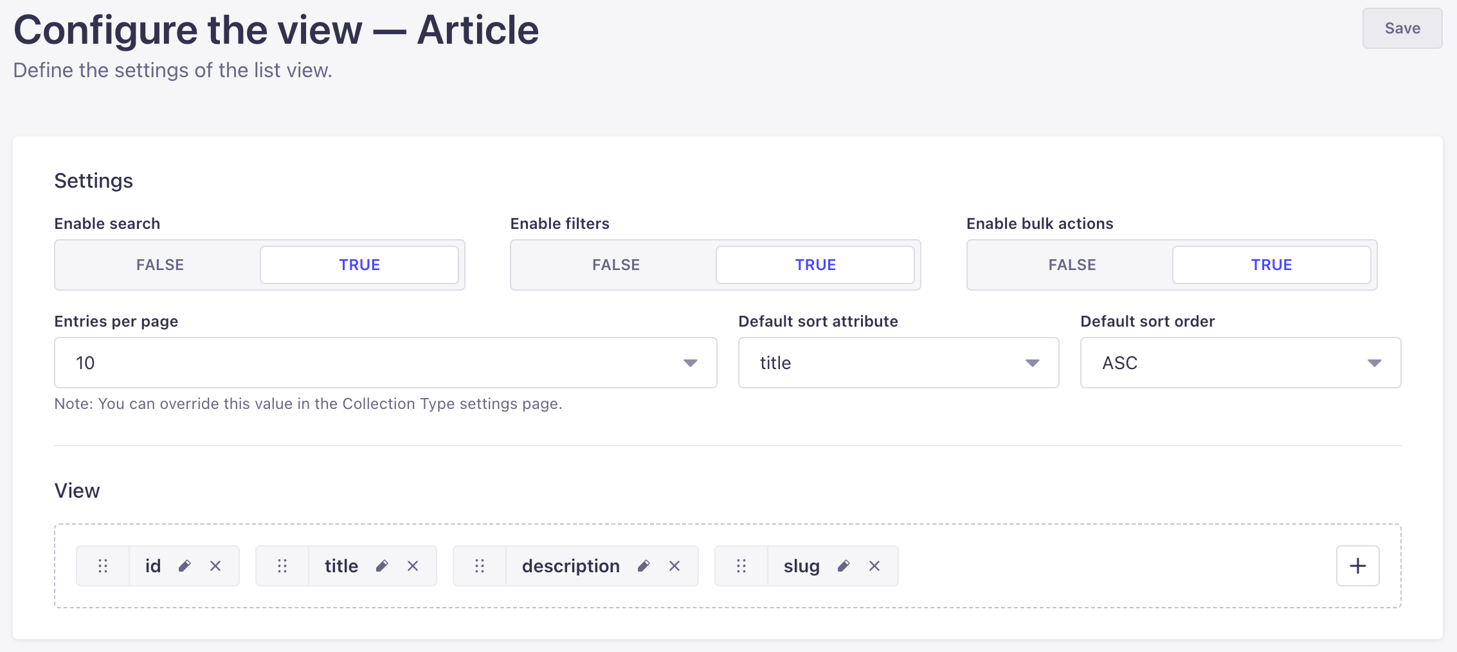Disable filters by clicking FALSE
This screenshot has height=652, width=1457.
point(615,264)
